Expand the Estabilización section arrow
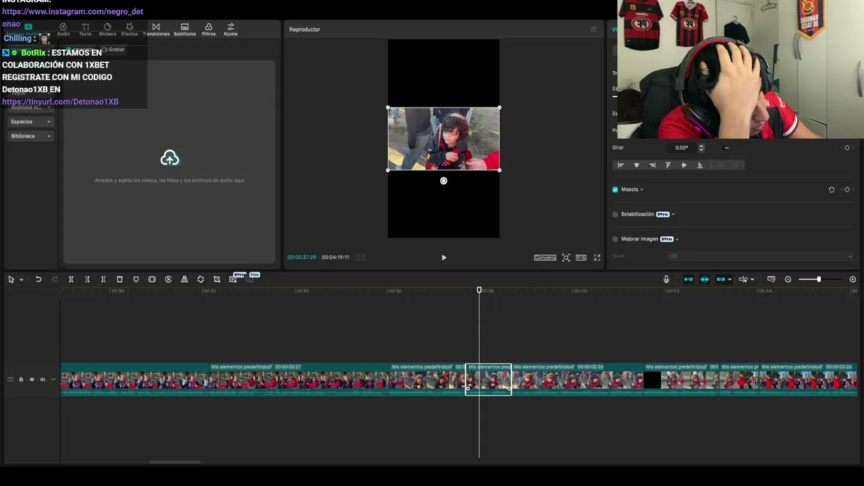Screen dimensions: 864x486 point(673,215)
